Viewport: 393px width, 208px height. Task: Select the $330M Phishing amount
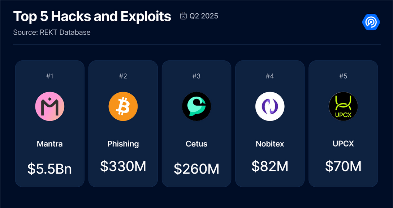click(123, 166)
